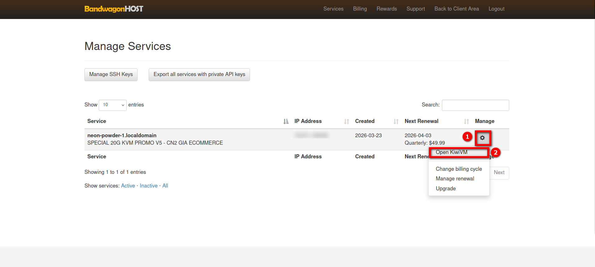Image resolution: width=595 pixels, height=267 pixels.
Task: Go to Rewards page
Action: coord(387,9)
